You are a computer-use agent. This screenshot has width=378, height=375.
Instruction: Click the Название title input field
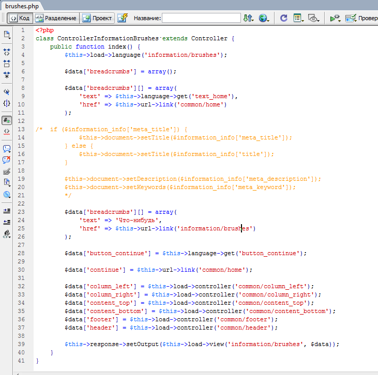click(x=201, y=18)
